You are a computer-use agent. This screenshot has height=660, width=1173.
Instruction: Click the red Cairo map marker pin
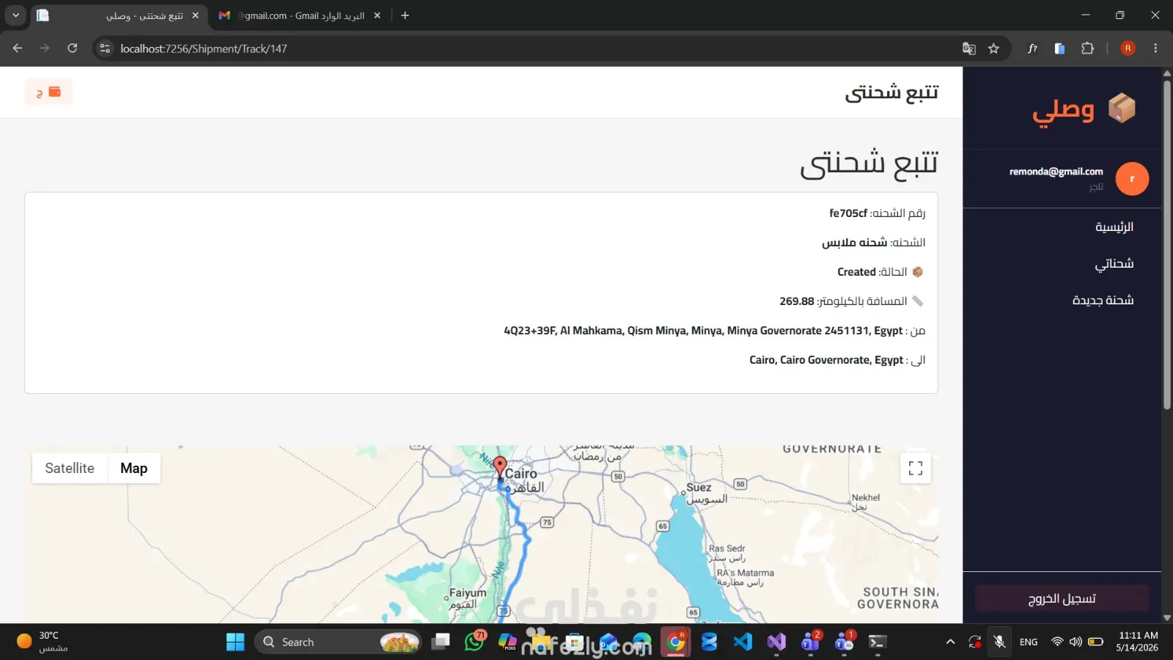coord(500,467)
